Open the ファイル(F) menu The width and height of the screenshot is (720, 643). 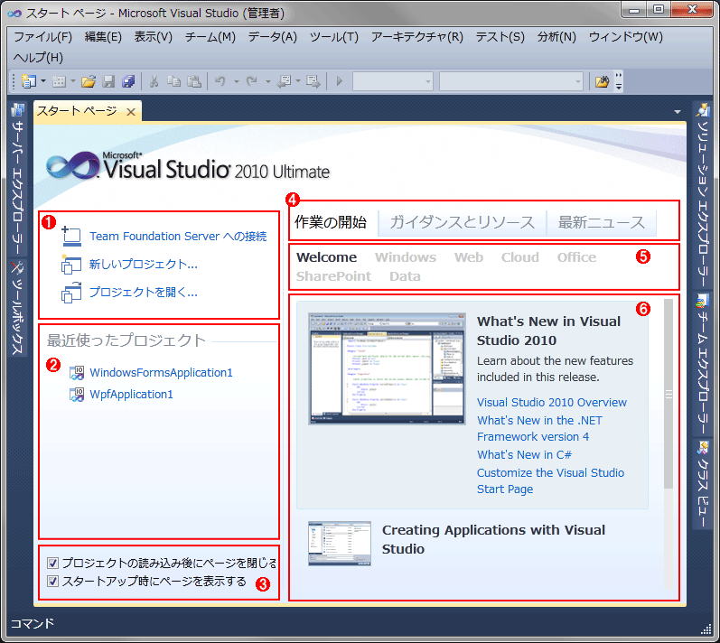coord(42,37)
